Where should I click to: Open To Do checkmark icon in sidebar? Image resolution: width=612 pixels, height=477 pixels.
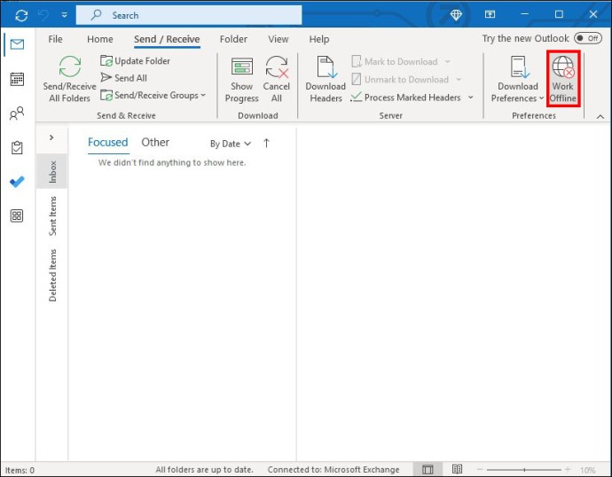(x=17, y=182)
